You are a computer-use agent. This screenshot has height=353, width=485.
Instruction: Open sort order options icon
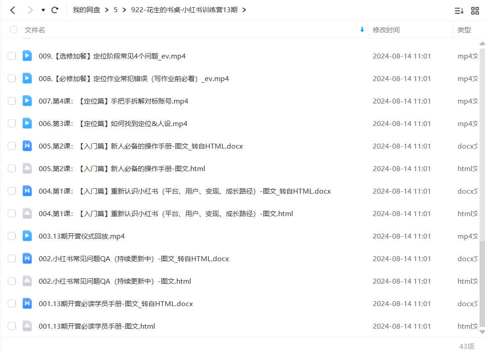click(x=459, y=11)
